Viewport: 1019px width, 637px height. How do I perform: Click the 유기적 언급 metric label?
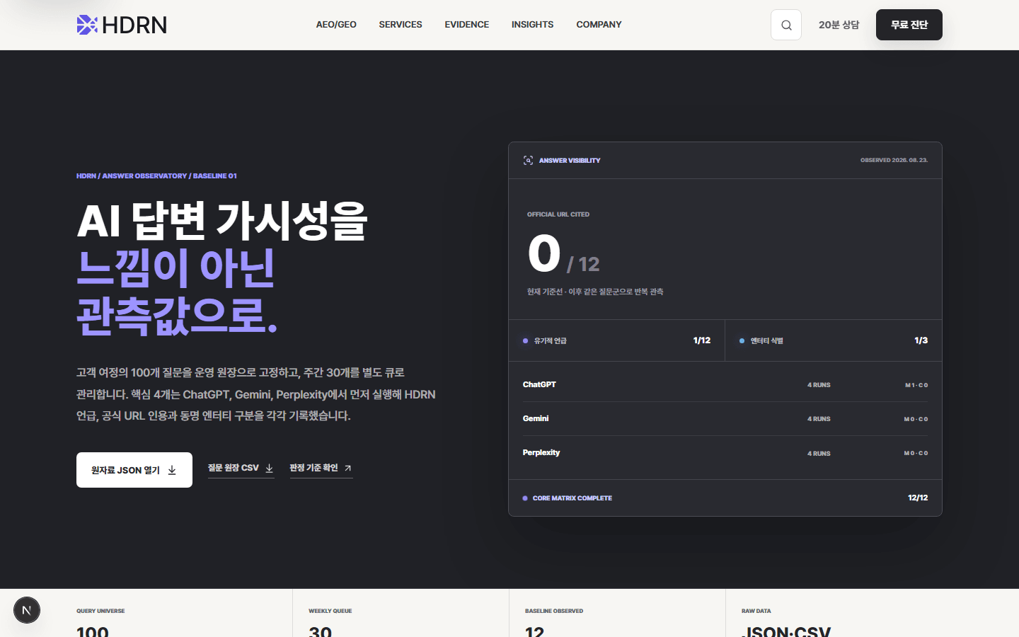click(550, 341)
